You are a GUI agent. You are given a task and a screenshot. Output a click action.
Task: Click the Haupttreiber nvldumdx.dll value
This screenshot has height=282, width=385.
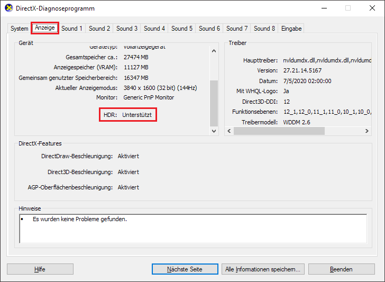pos(327,60)
